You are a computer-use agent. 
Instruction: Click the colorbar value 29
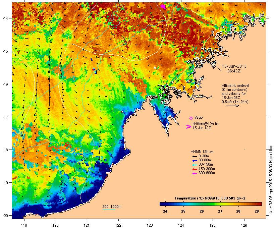click(x=257, y=211)
